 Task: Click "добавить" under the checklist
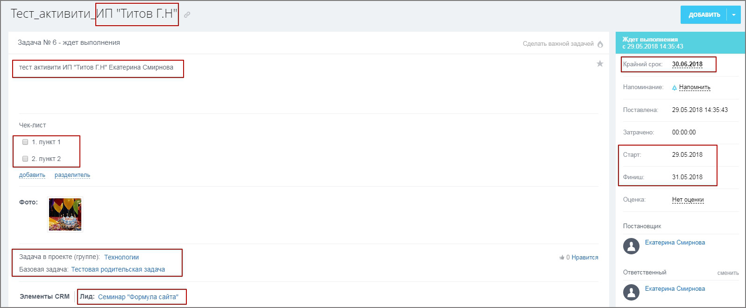pyautogui.click(x=32, y=175)
